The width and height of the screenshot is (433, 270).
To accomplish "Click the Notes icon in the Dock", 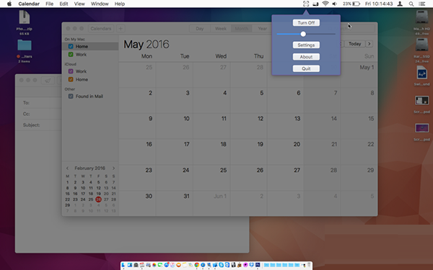I will point(185,265).
